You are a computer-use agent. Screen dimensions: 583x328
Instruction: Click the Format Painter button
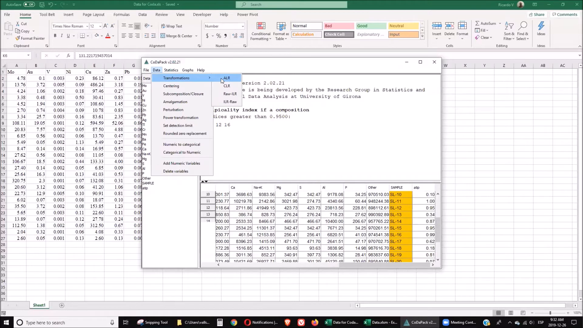[x=30, y=38]
